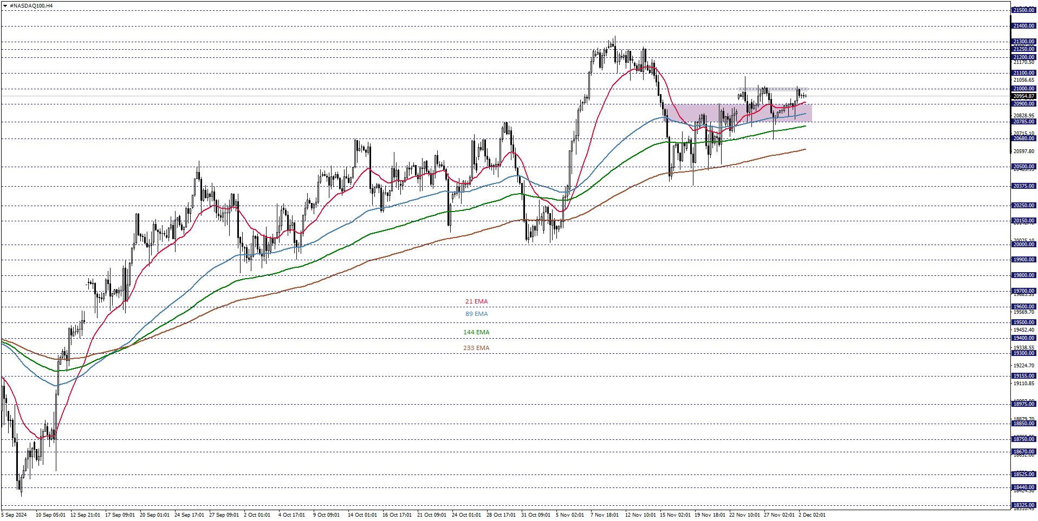
Task: Click the 18325.00 price level label
Action: pyautogui.click(x=1023, y=505)
